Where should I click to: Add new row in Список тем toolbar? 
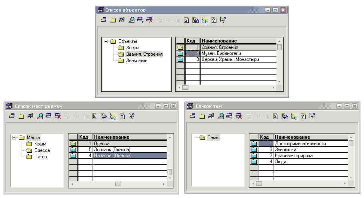pyautogui.click(x=192, y=116)
